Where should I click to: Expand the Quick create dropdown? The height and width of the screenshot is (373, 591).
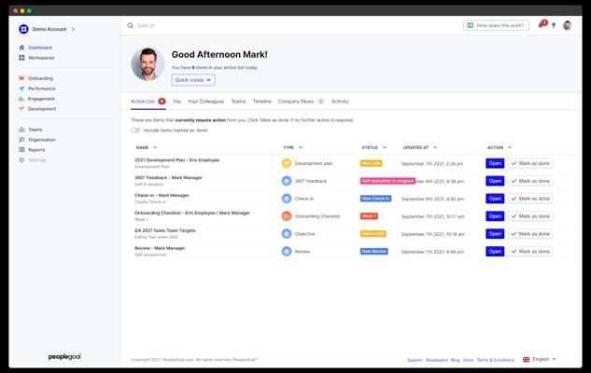click(x=193, y=80)
